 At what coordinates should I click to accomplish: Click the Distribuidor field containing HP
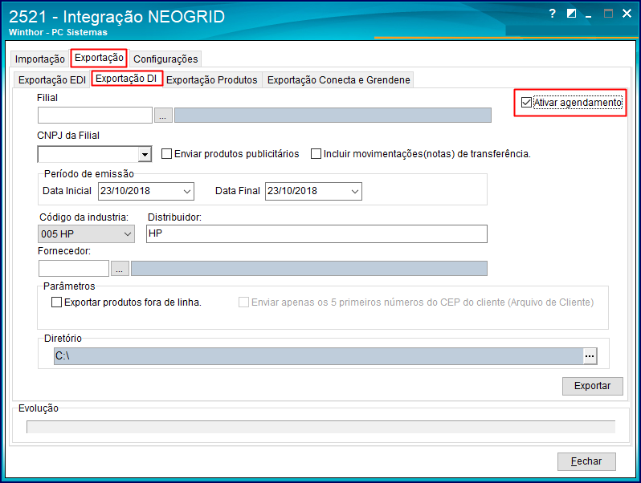pyautogui.click(x=316, y=234)
